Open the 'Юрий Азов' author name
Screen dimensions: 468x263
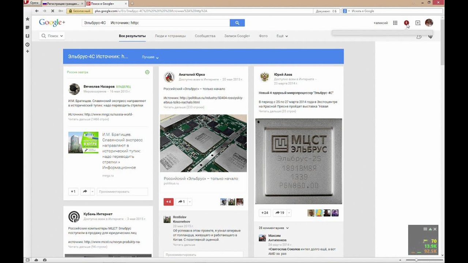[x=283, y=75]
